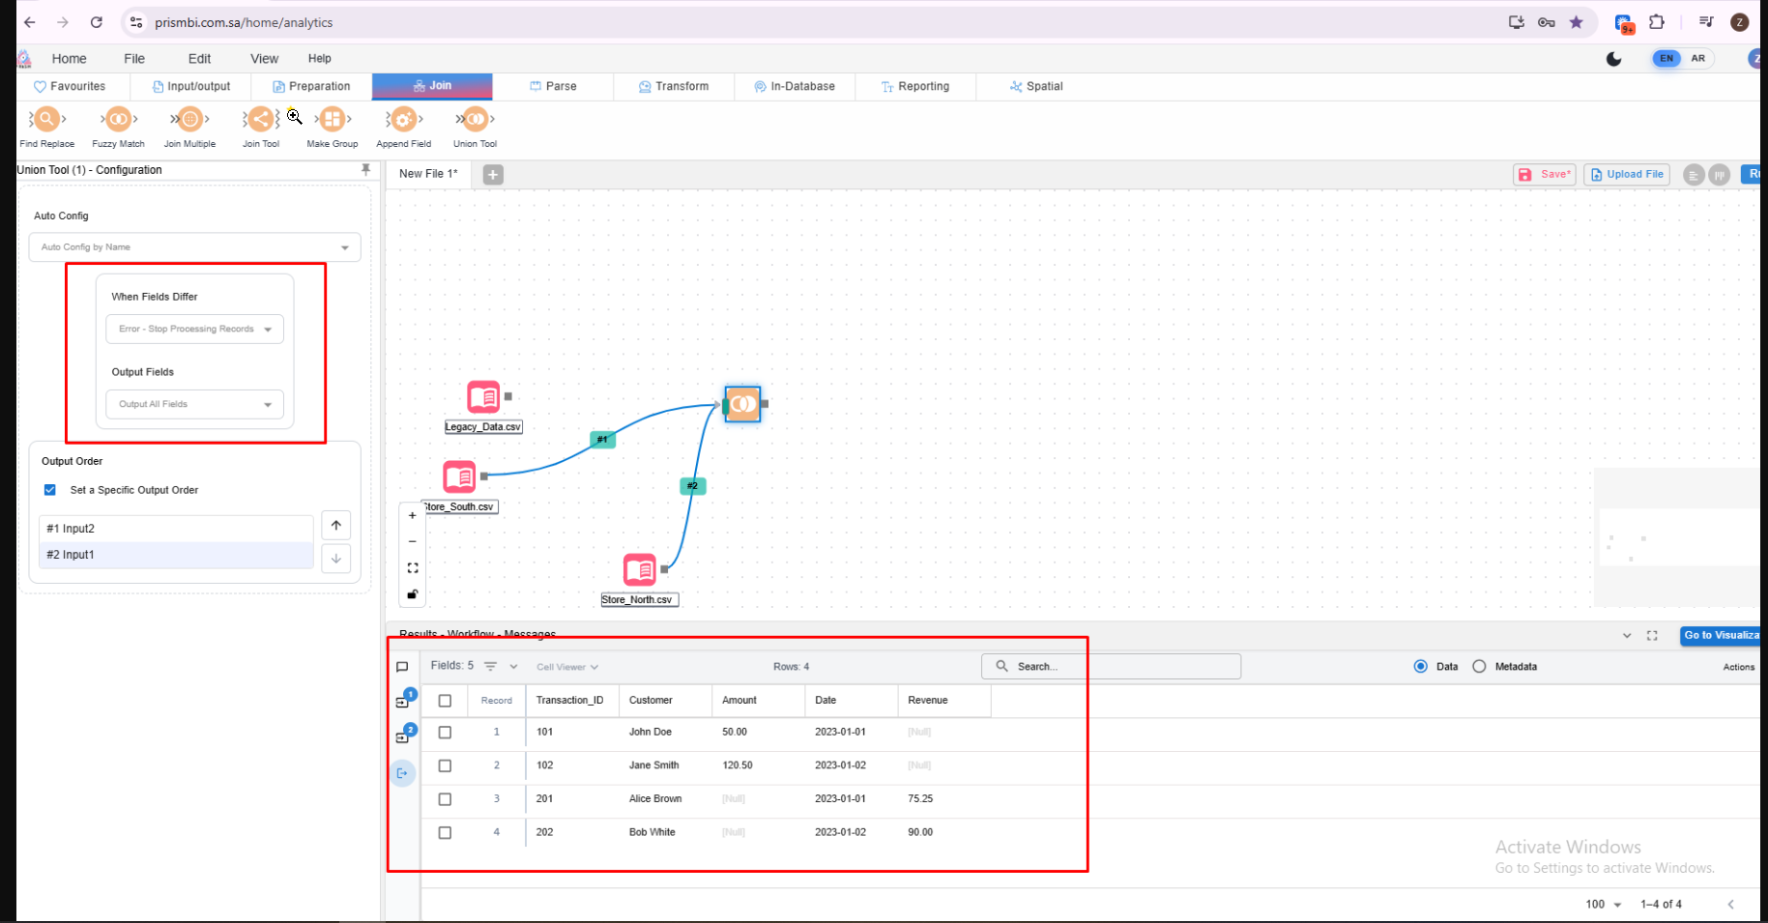Screen dimensions: 1768x923
Task: Click the Union node on canvas
Action: click(x=742, y=404)
